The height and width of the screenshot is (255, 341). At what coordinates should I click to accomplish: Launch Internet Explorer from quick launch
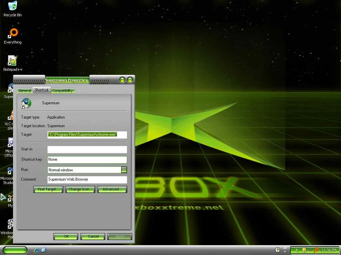[36, 250]
